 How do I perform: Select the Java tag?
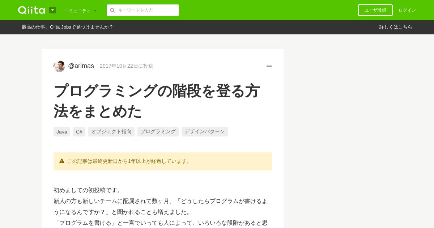(x=62, y=132)
